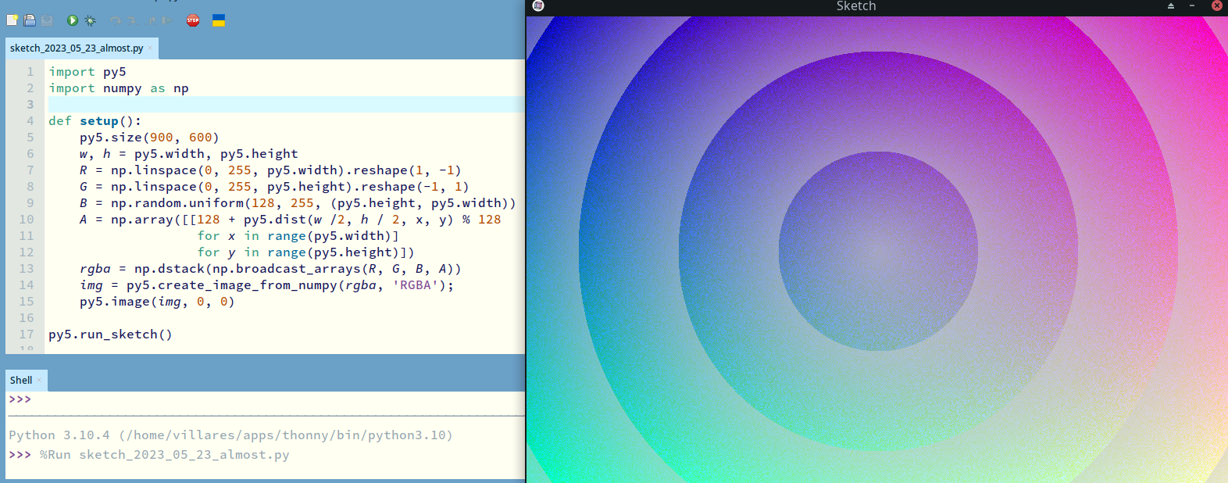Close the Shell panel tab
The height and width of the screenshot is (483, 1228).
click(39, 381)
